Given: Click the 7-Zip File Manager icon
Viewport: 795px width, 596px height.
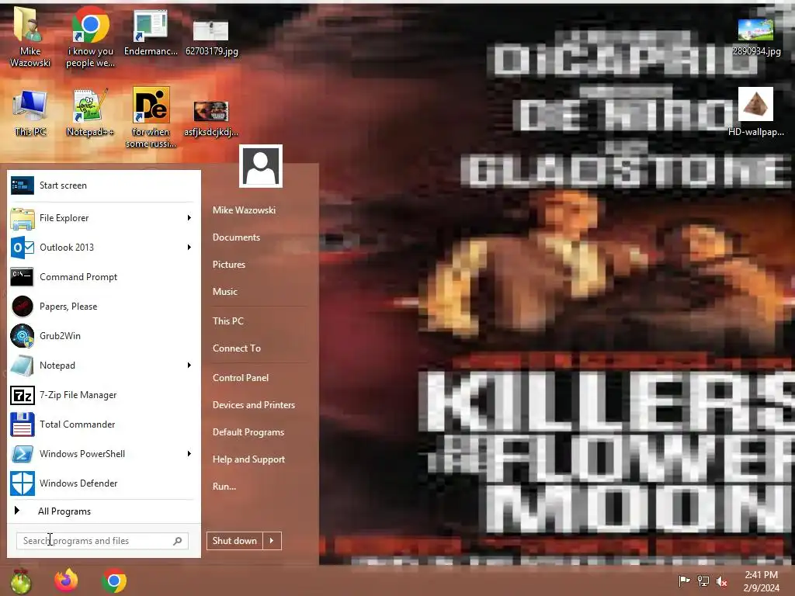Looking at the screenshot, I should point(23,395).
